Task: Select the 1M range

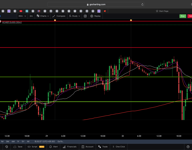Action: point(2,141)
